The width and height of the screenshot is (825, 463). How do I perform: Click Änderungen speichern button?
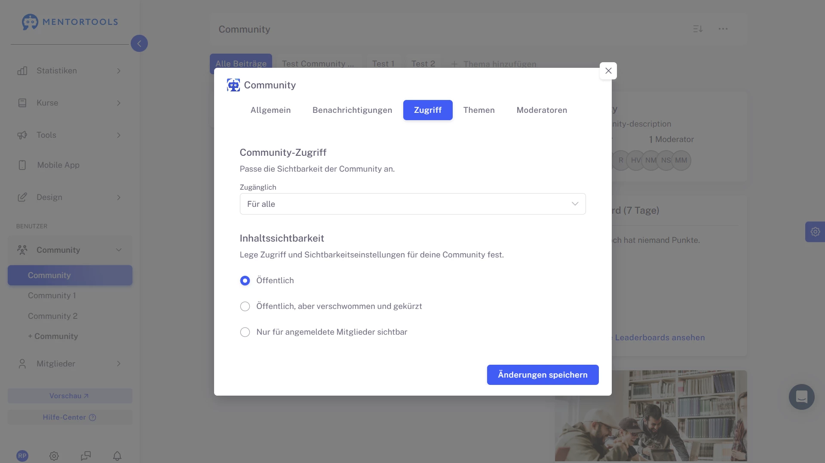coord(543,375)
